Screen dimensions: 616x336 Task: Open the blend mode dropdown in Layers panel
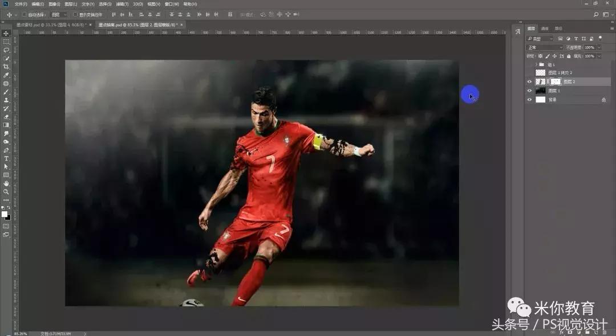coord(544,47)
